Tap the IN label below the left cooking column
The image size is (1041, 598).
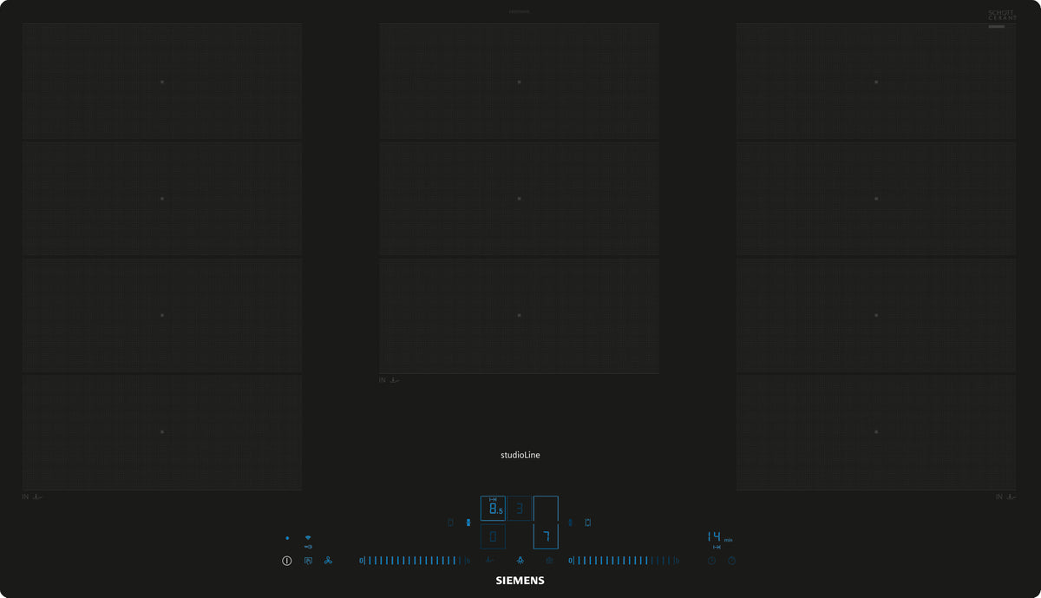pos(25,496)
